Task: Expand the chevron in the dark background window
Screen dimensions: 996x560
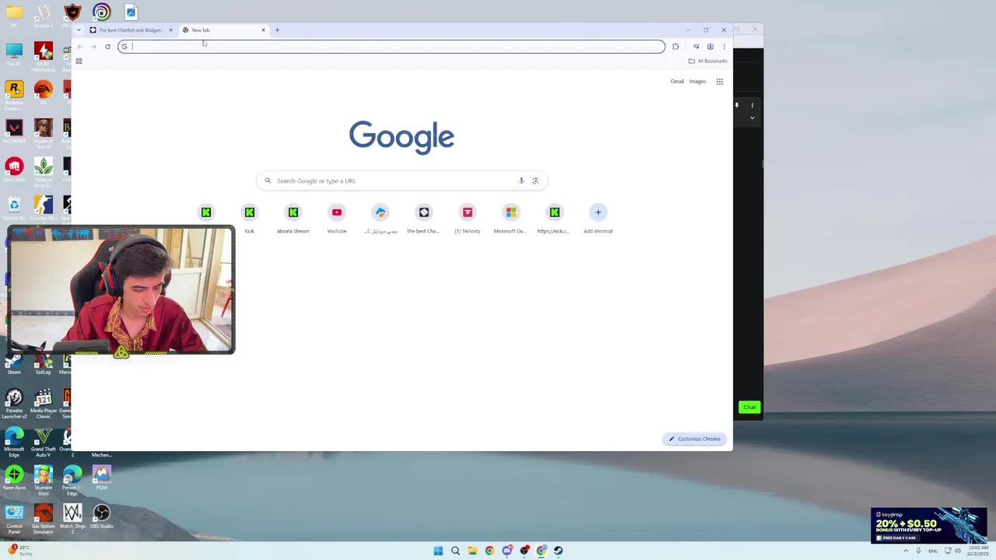Action: tap(752, 118)
